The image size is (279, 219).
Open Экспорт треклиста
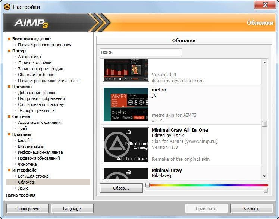coord(36,110)
